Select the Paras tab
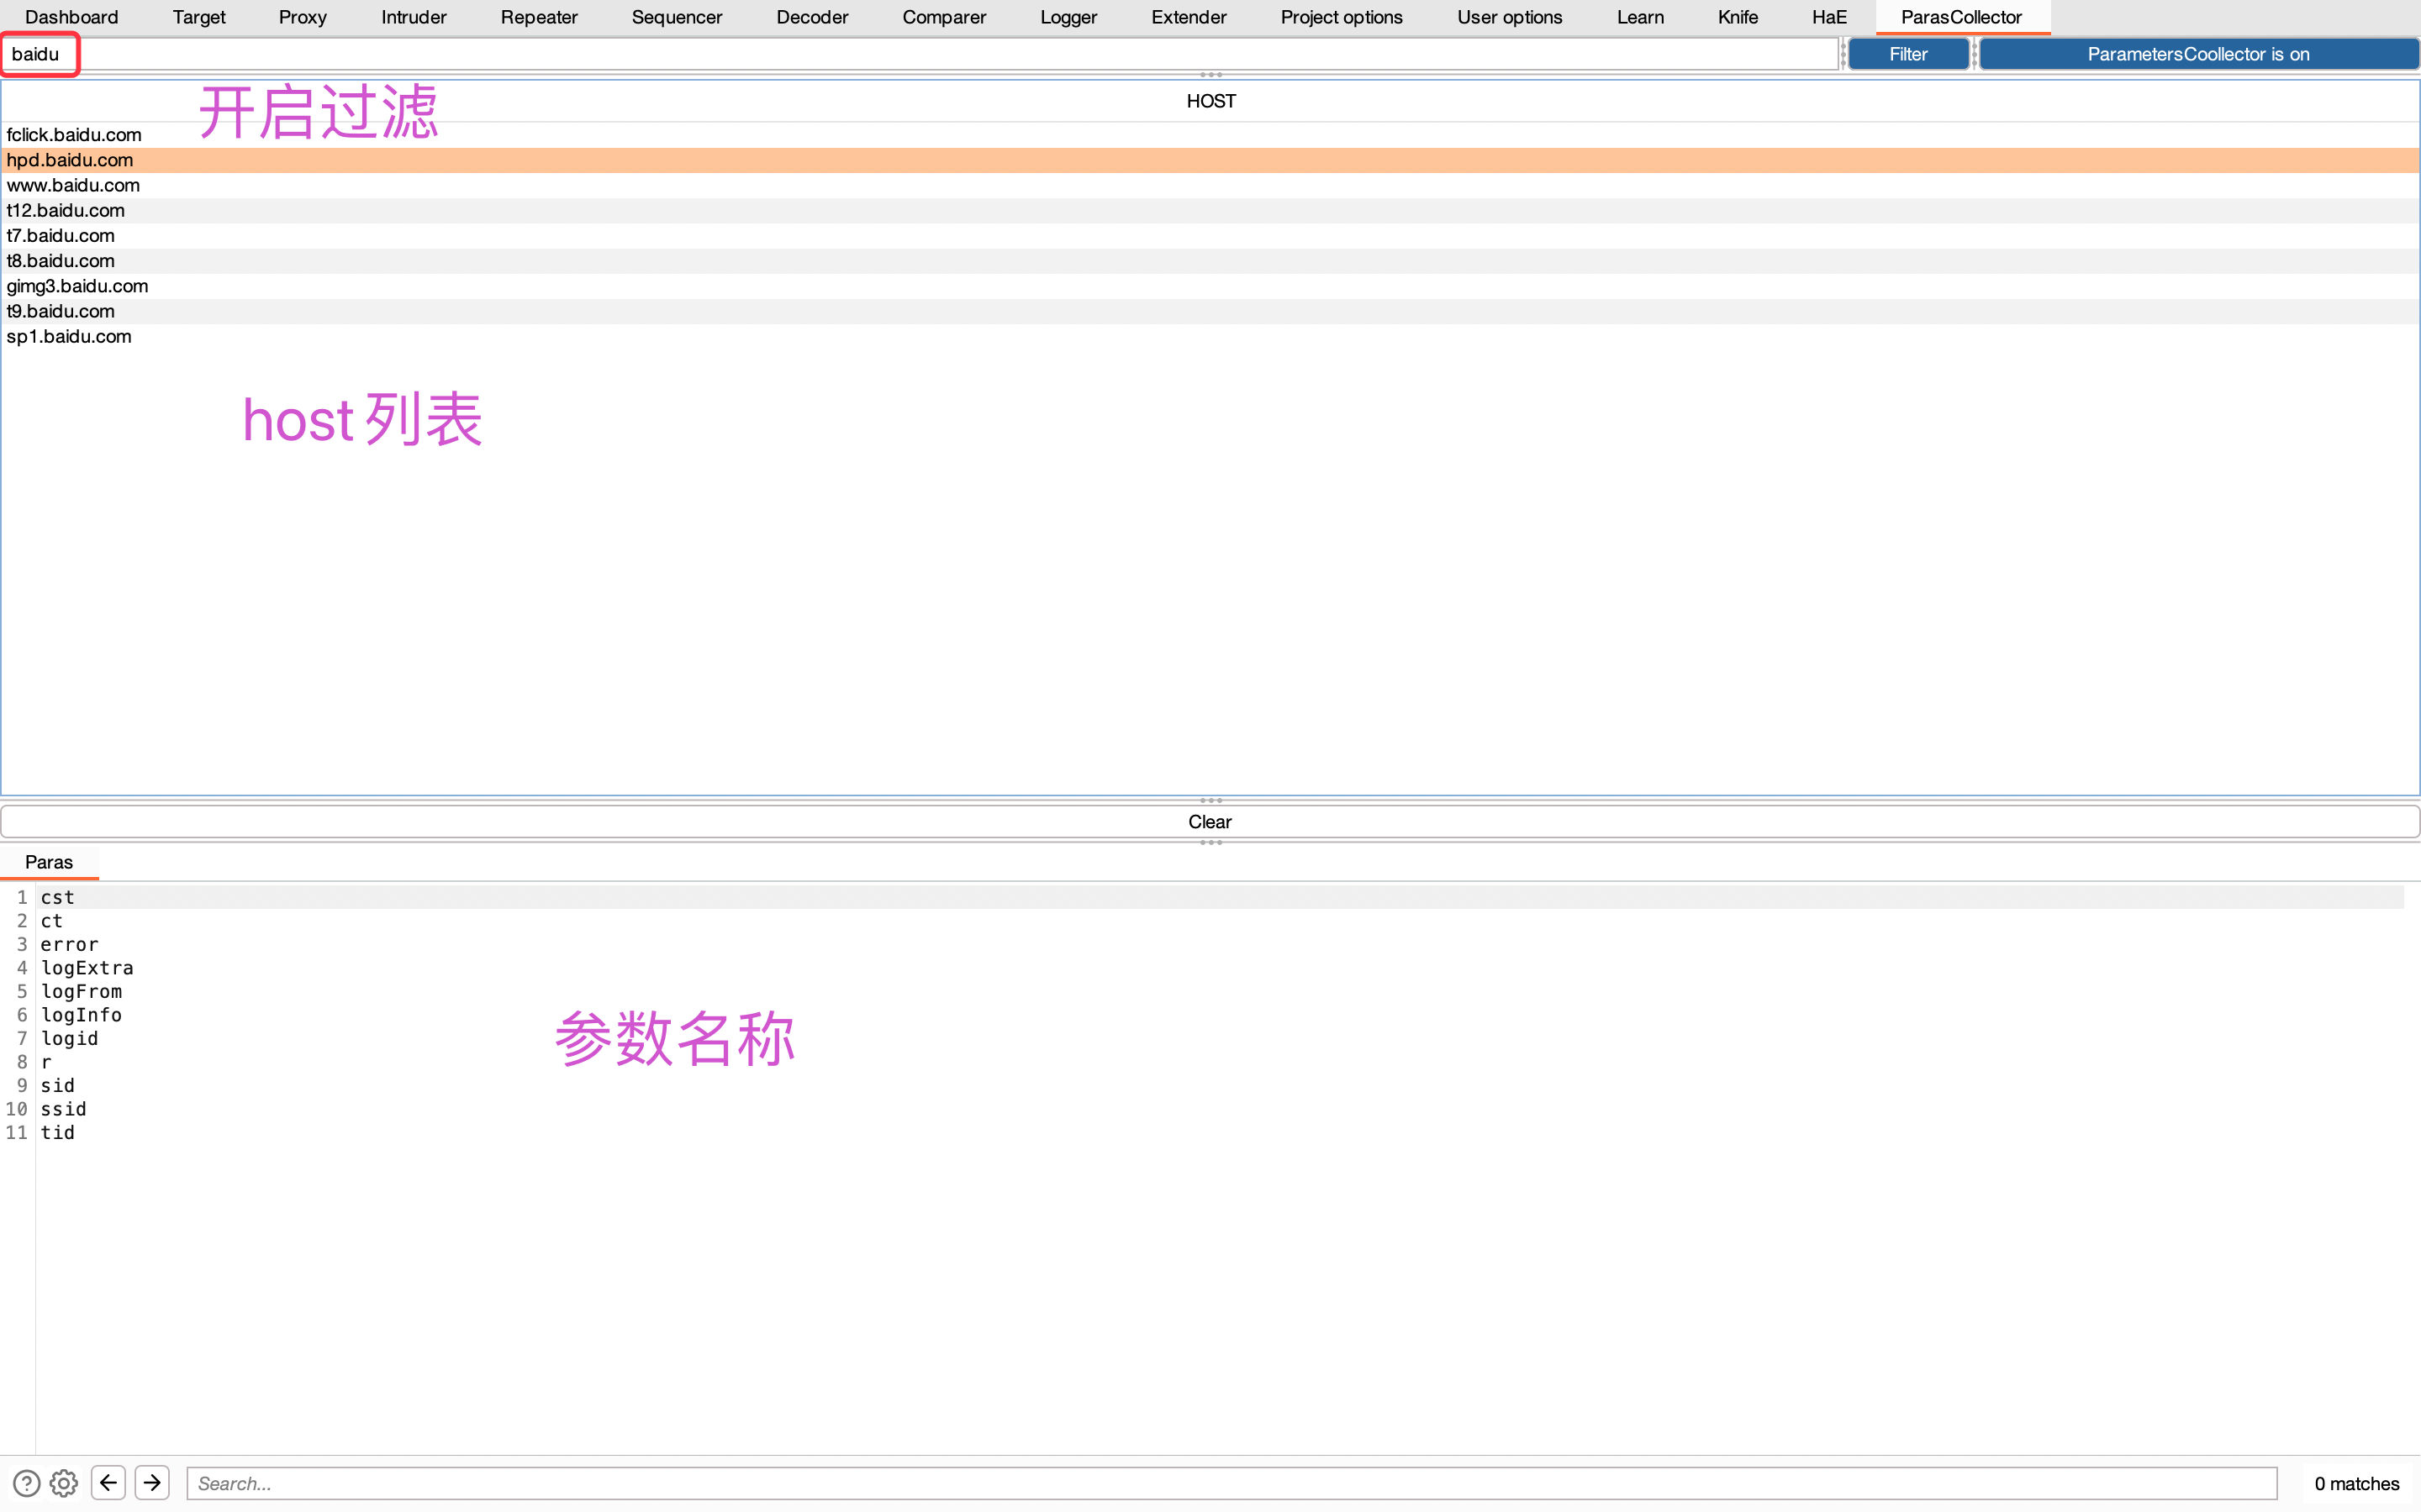Screen dimensions: 2421x1512 click(x=49, y=862)
